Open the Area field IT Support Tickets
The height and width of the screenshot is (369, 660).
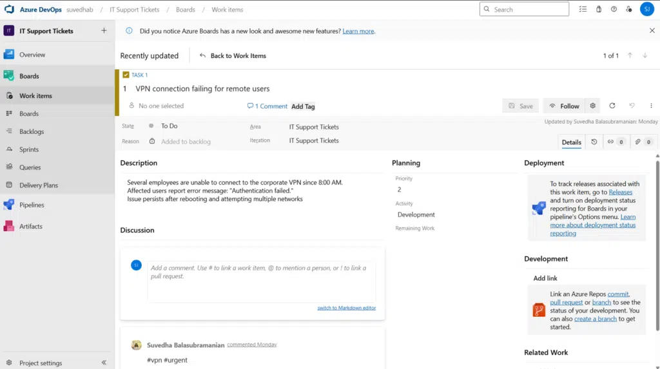(x=314, y=127)
